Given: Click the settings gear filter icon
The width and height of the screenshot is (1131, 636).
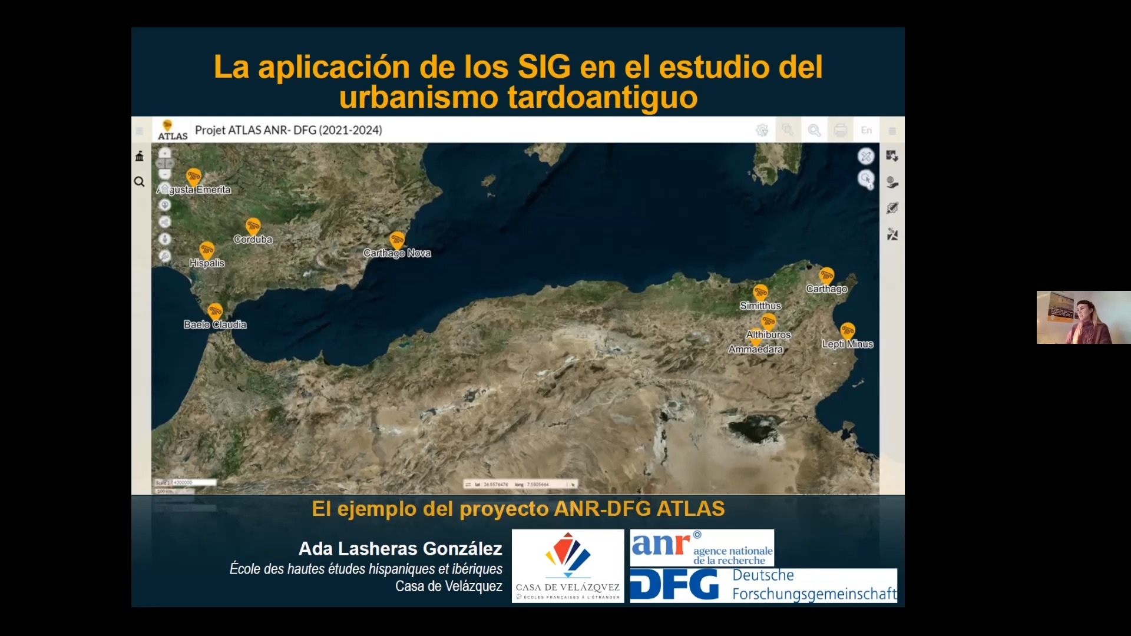Looking at the screenshot, I should 762,130.
